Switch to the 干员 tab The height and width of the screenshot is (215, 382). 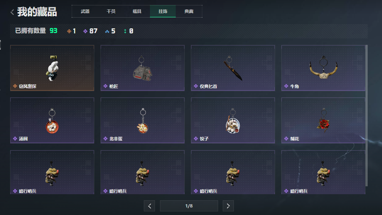click(x=111, y=11)
